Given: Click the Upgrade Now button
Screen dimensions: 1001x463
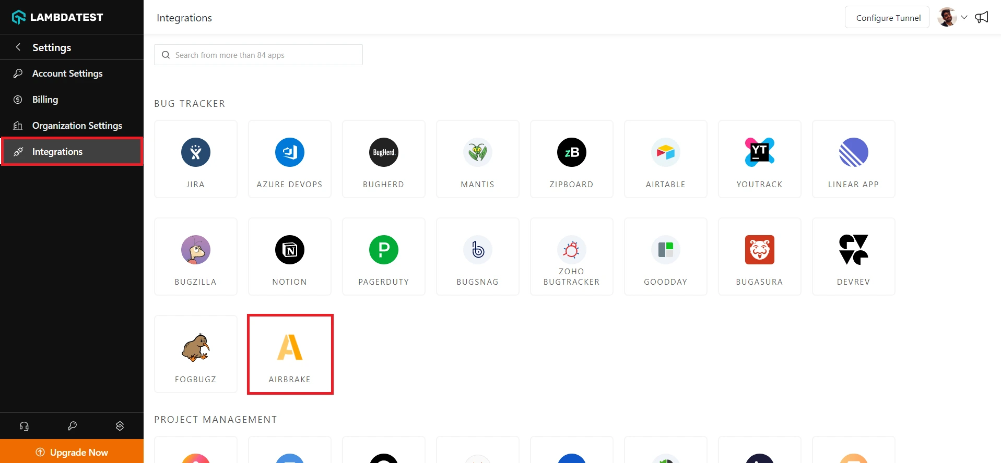Looking at the screenshot, I should (72, 452).
